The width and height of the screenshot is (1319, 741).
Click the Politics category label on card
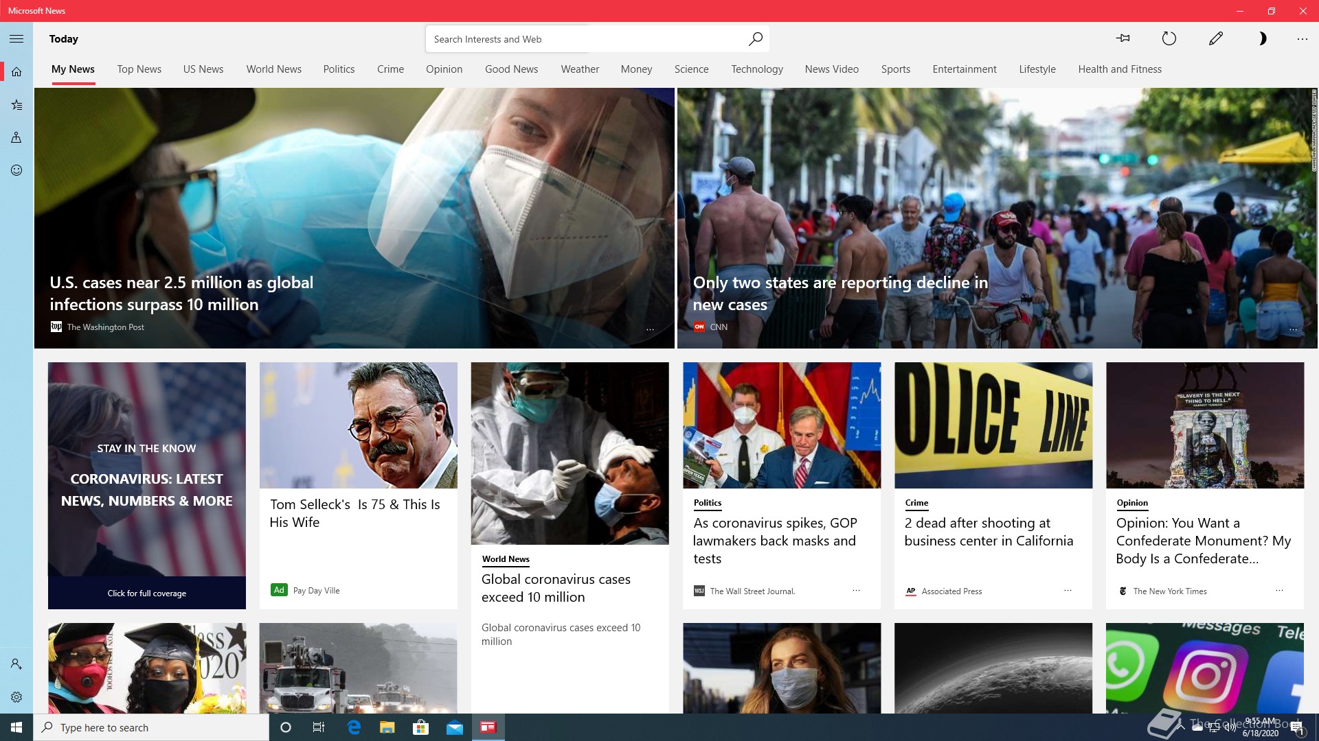(708, 503)
